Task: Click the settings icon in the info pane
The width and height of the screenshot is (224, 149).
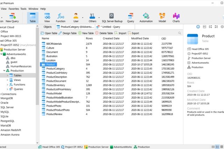Action: pos(222,27)
